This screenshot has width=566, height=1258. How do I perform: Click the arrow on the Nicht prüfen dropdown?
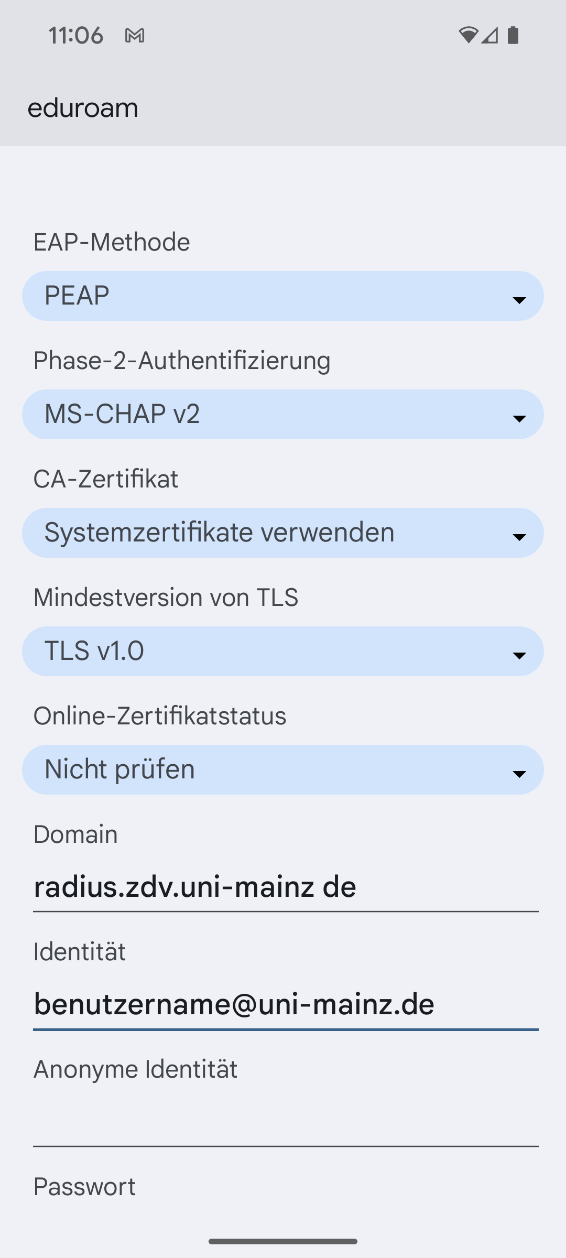click(x=519, y=774)
